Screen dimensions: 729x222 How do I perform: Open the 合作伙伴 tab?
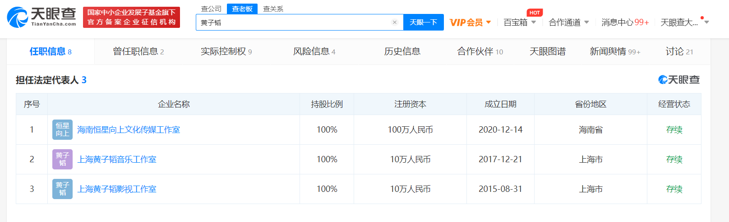pos(480,52)
